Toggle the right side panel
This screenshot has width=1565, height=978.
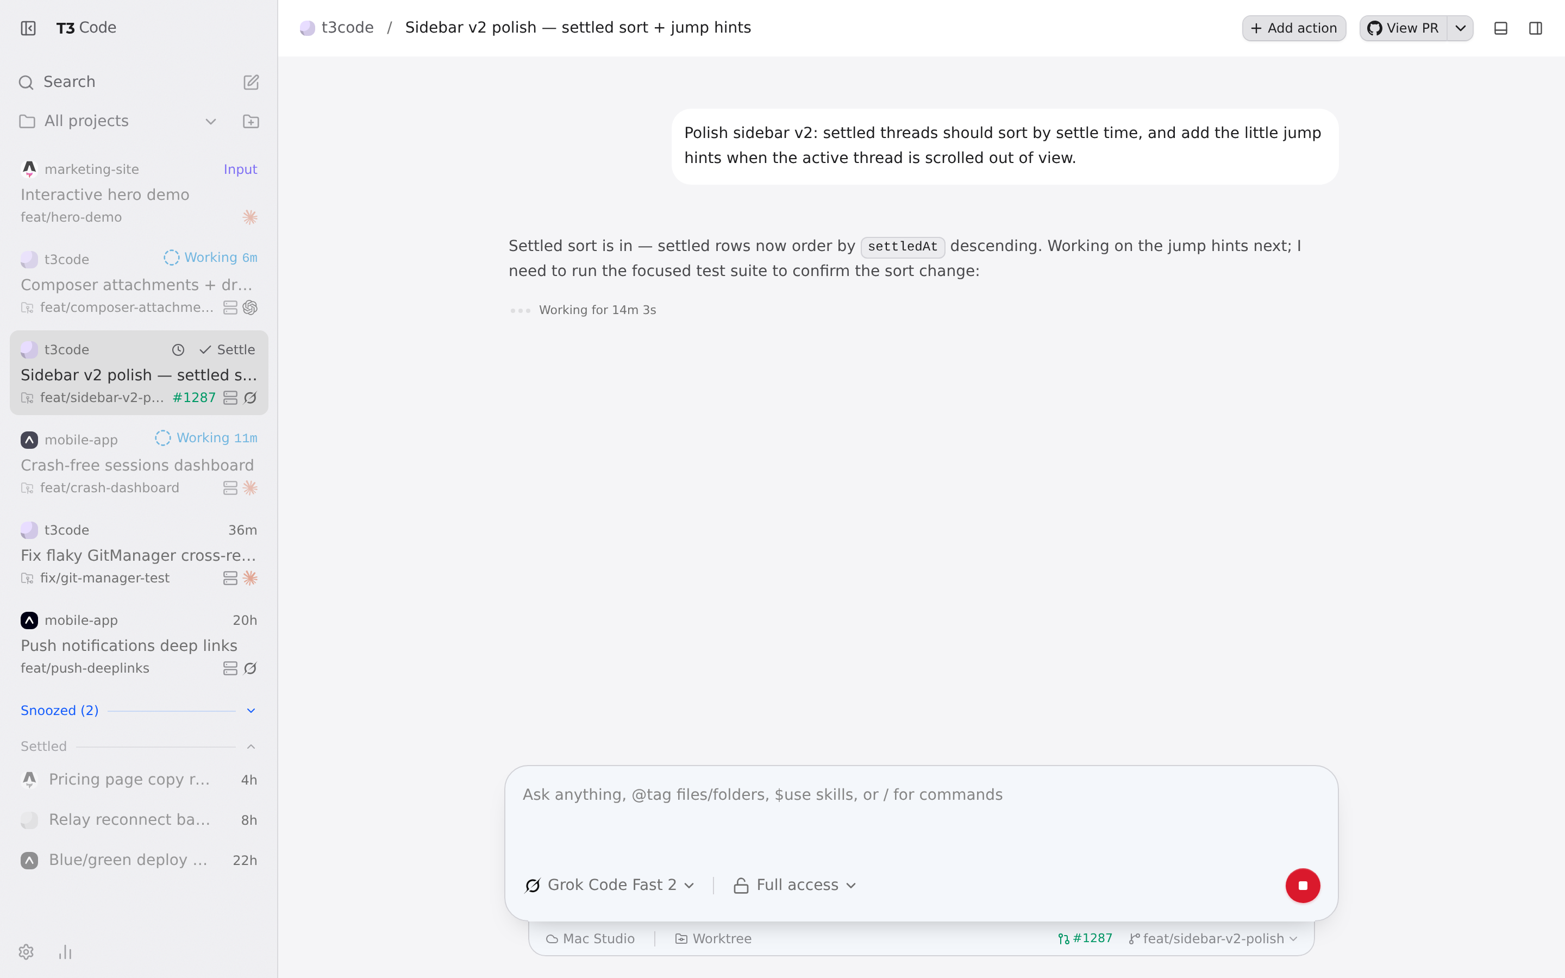point(1535,28)
